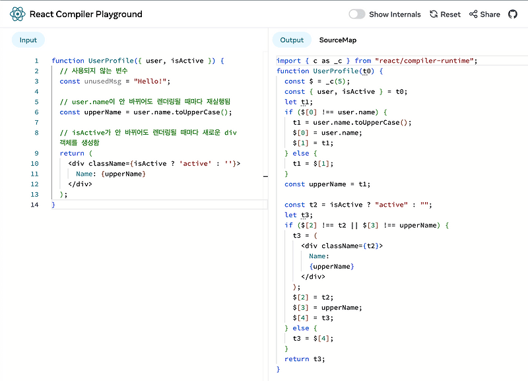Image resolution: width=528 pixels, height=381 pixels.
Task: Click the 'if ($[2] !== t2 || $[3]' line
Action: [367, 225]
